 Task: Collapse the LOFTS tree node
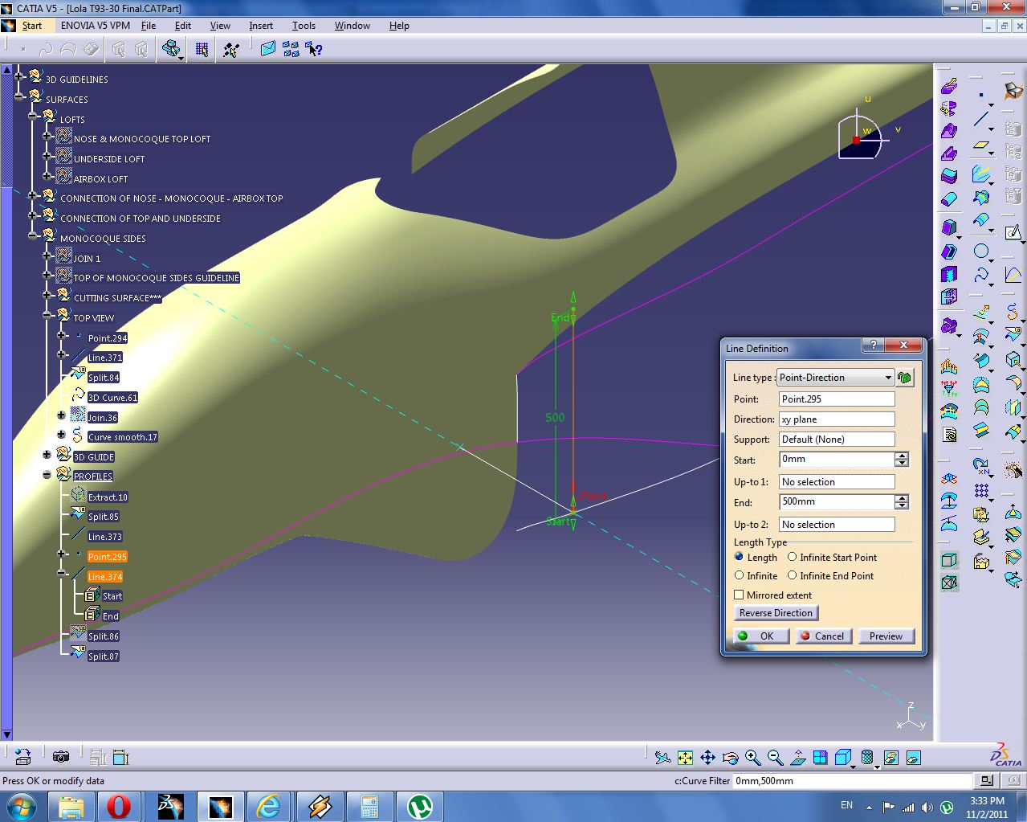(x=33, y=116)
